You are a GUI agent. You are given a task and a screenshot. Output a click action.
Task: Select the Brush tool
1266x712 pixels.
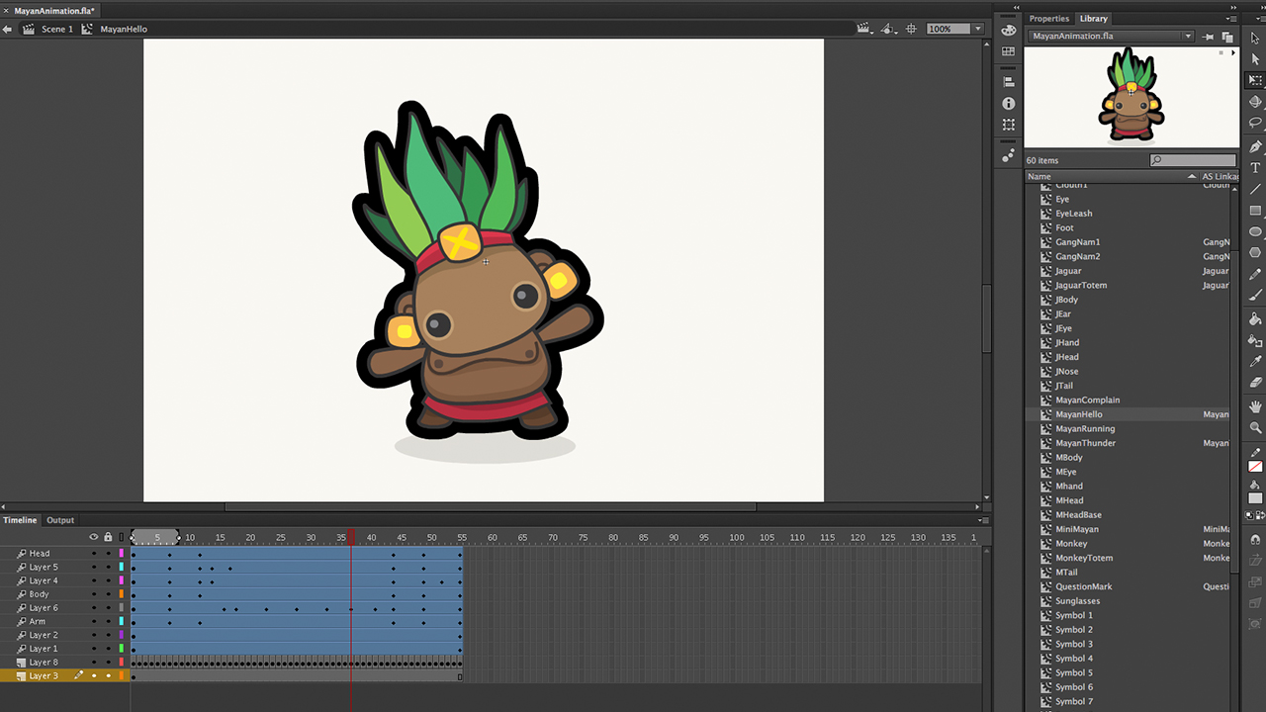(1255, 295)
